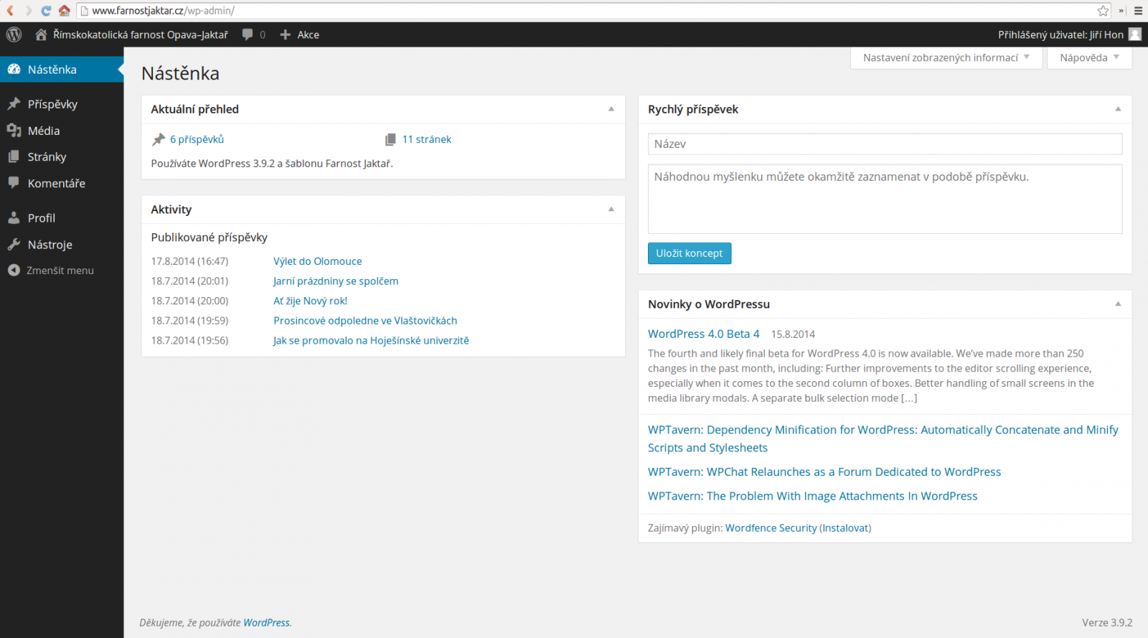The width and height of the screenshot is (1148, 638).
Task: Click the browser forward arrow
Action: coord(28,11)
